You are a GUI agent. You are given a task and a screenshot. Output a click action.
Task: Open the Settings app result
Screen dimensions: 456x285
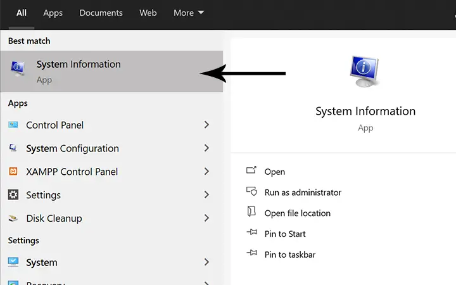click(x=111, y=195)
